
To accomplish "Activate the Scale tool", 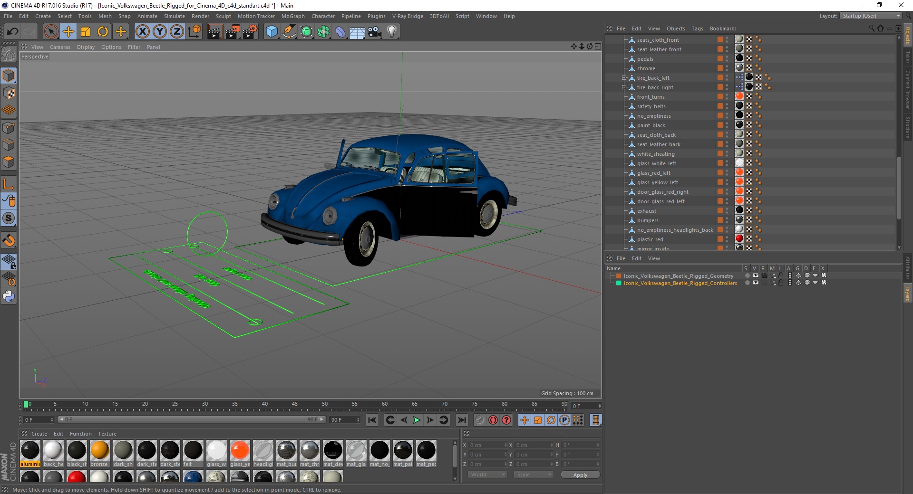I will click(86, 32).
